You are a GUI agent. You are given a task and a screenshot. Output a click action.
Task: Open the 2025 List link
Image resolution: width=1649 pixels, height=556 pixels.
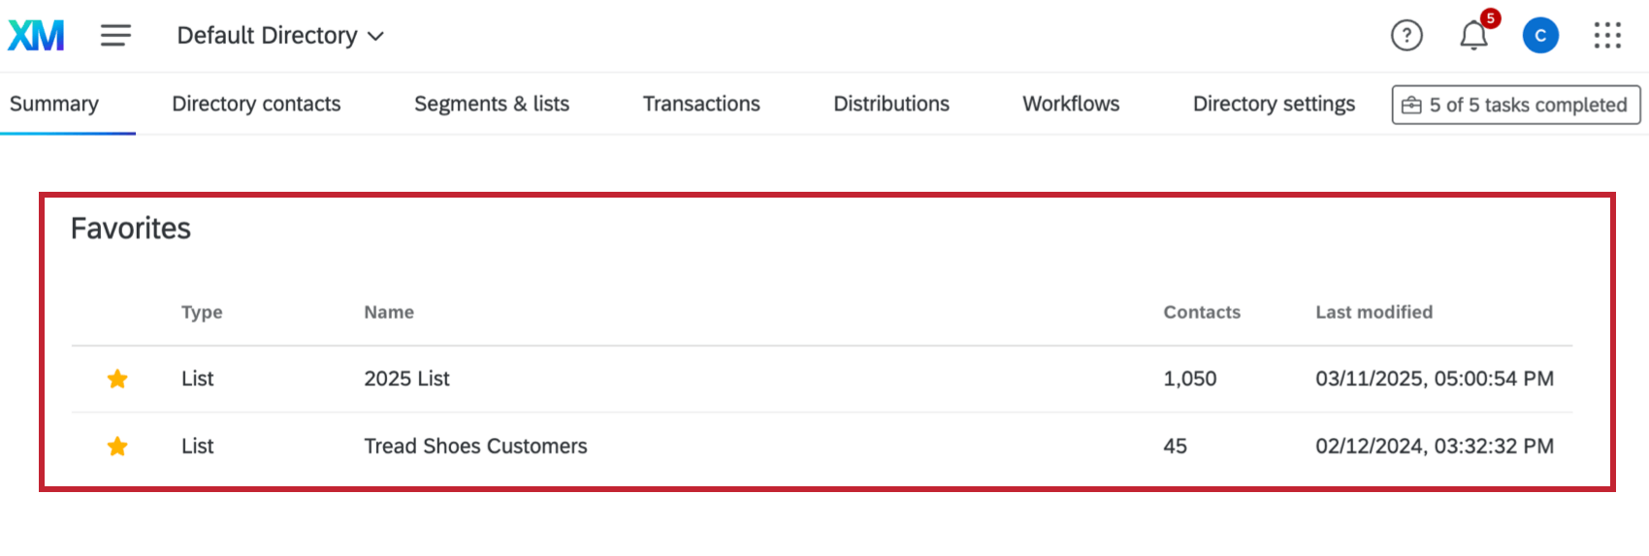coord(406,379)
